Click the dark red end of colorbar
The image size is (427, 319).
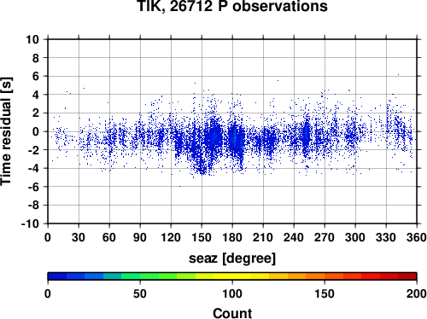pos(407,276)
